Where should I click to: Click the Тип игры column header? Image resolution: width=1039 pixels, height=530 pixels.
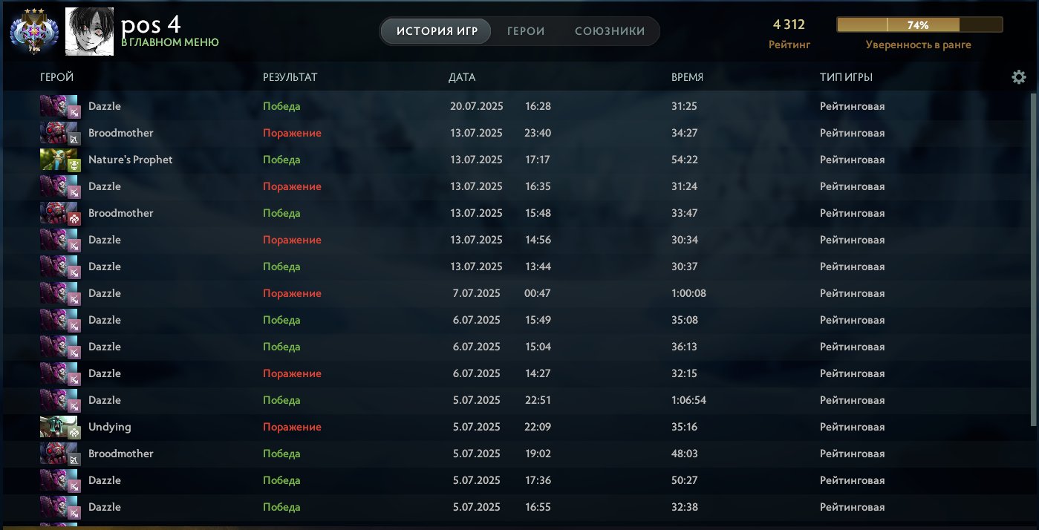coord(846,77)
